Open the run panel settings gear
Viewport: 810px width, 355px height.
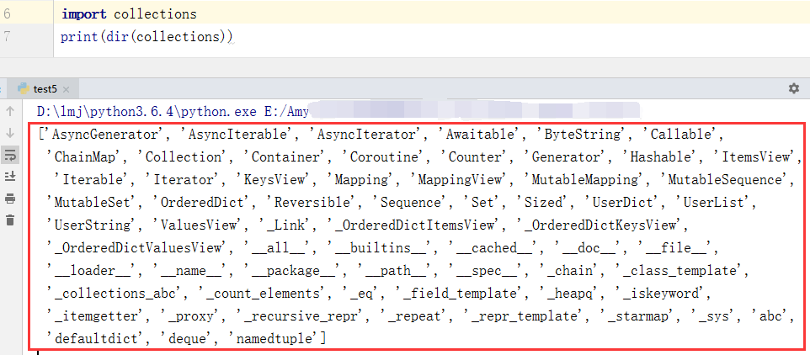(x=794, y=88)
